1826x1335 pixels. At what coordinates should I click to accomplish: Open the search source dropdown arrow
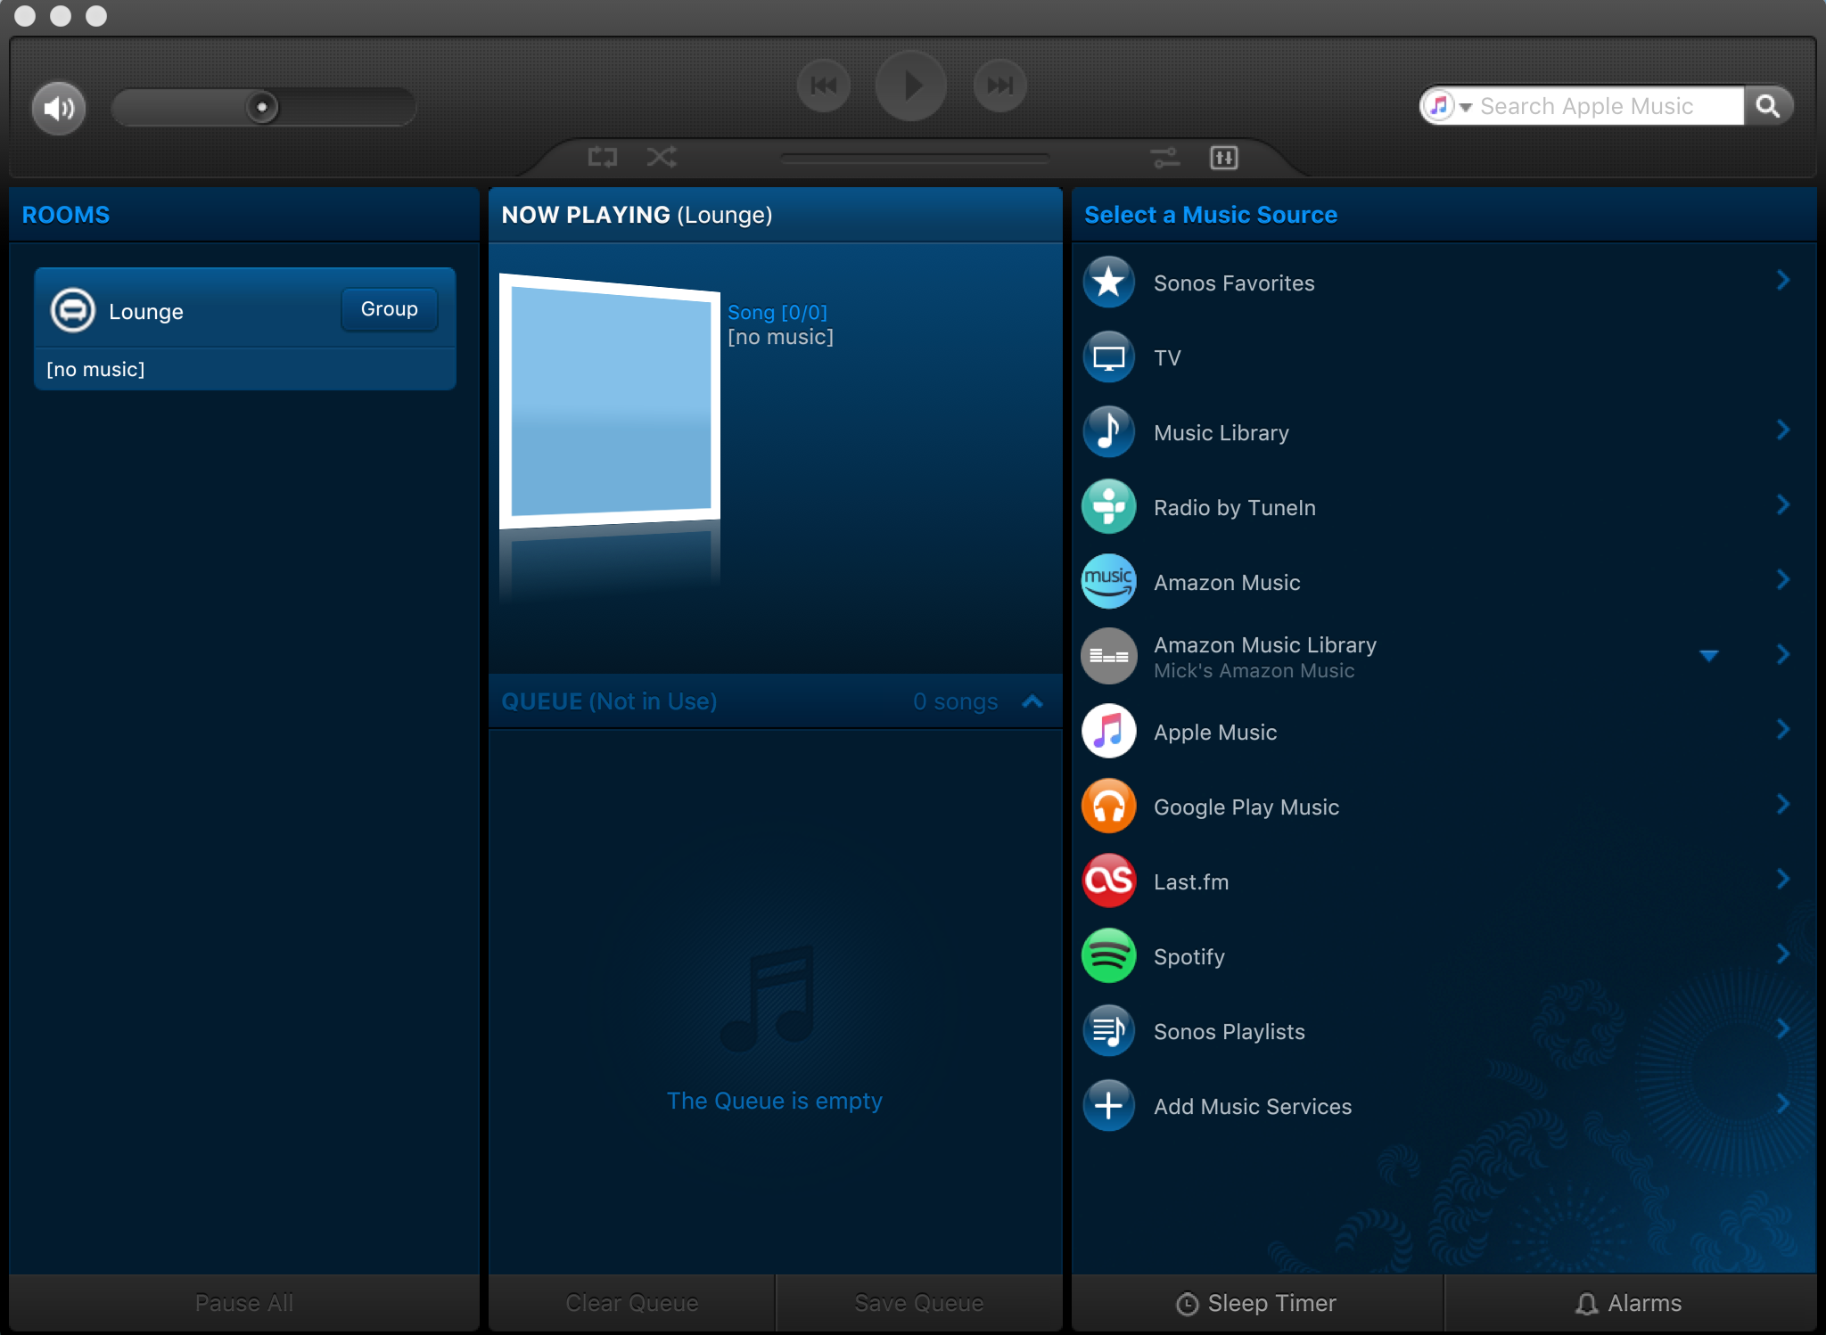pos(1465,107)
